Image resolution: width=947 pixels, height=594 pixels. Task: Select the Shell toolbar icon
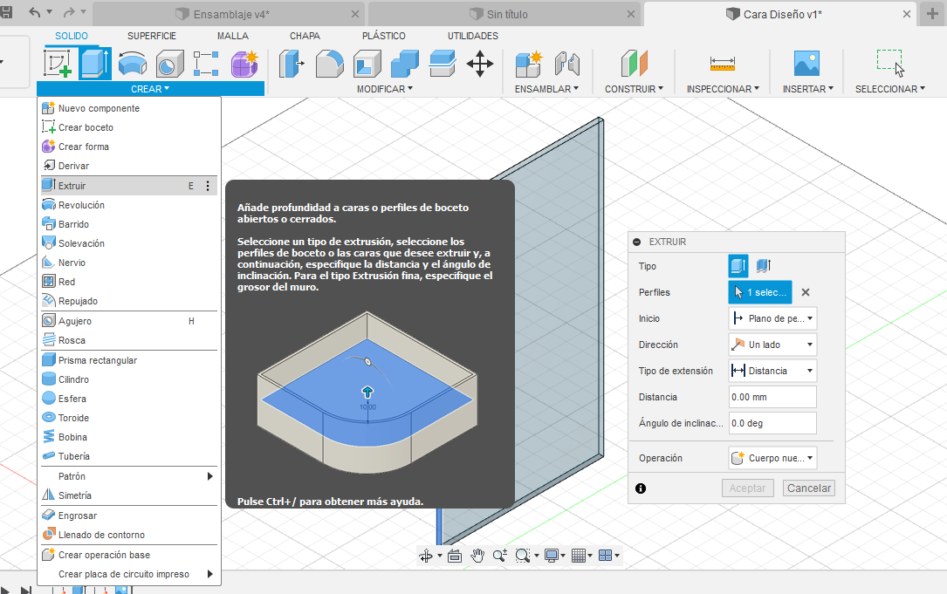tap(367, 64)
